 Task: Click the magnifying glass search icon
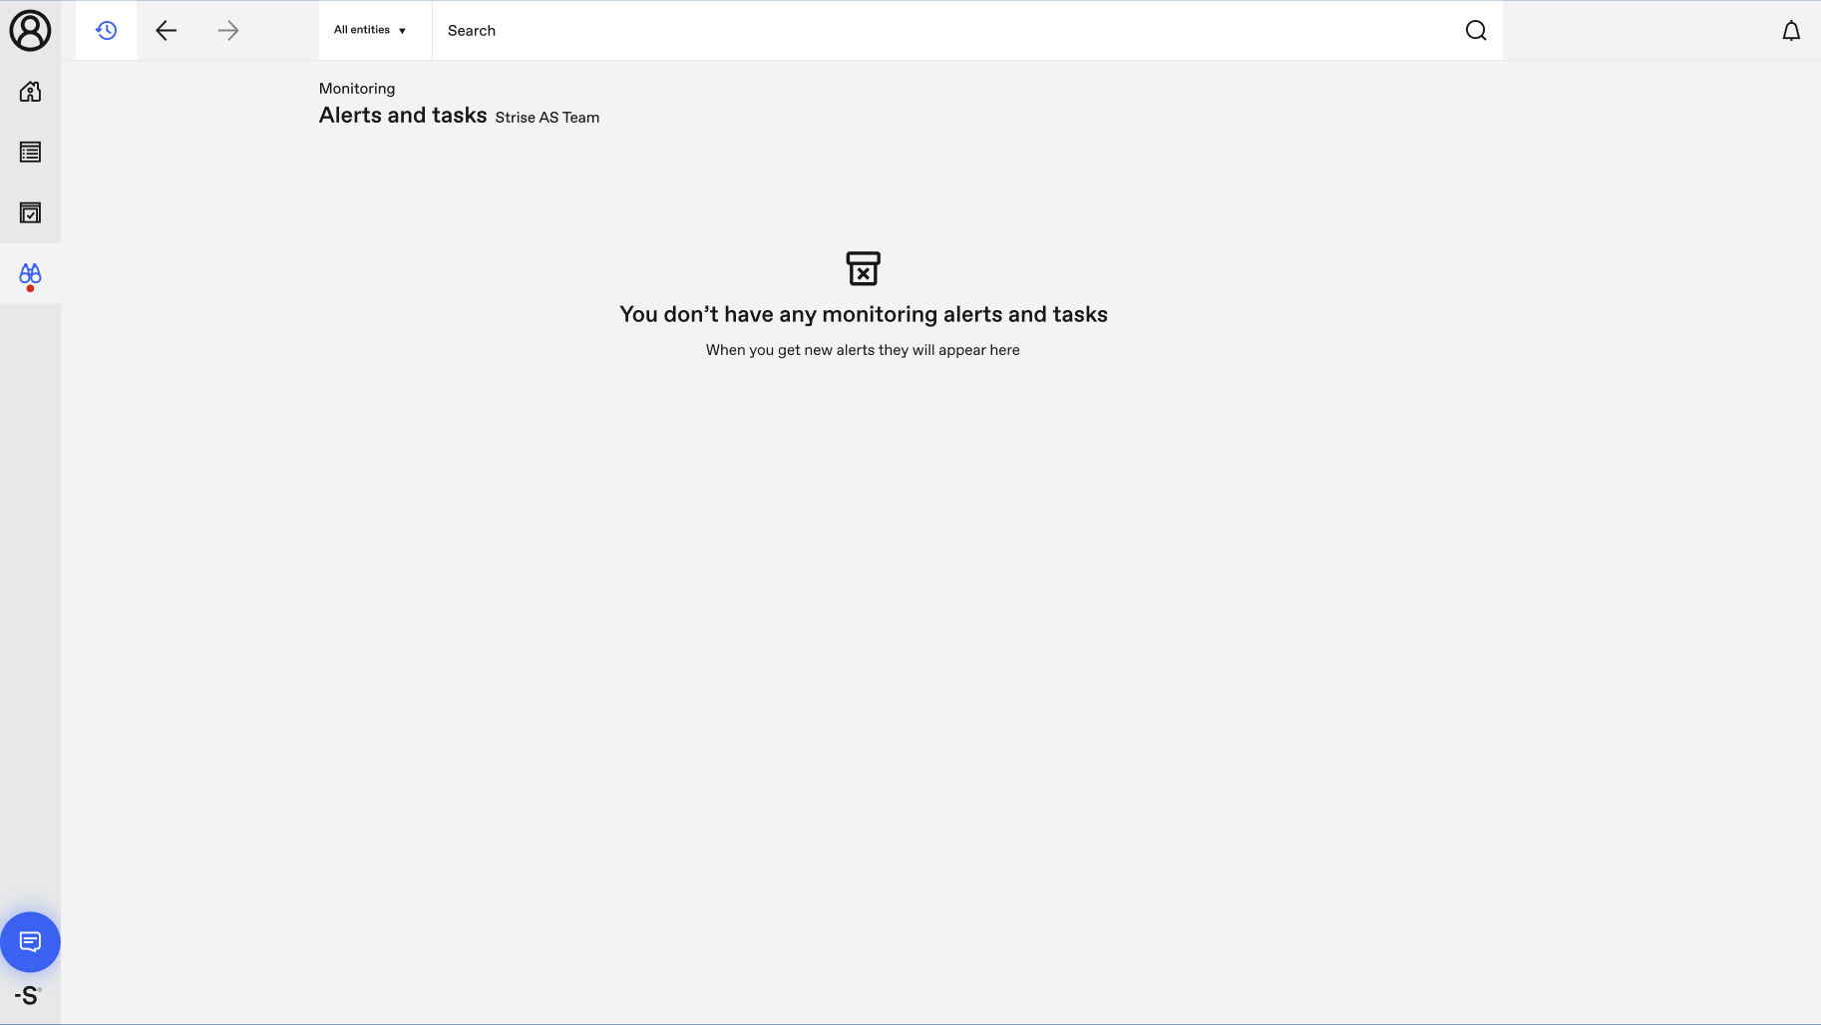pyautogui.click(x=1476, y=30)
